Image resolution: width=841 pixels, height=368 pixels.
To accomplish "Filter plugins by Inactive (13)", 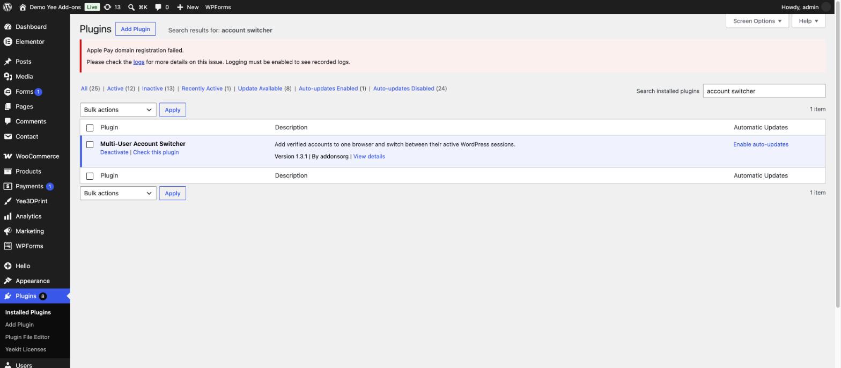I will coord(158,89).
